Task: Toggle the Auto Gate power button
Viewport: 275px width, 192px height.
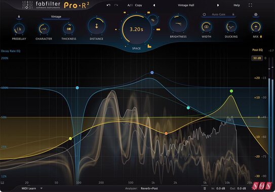Action: pyautogui.click(x=204, y=14)
